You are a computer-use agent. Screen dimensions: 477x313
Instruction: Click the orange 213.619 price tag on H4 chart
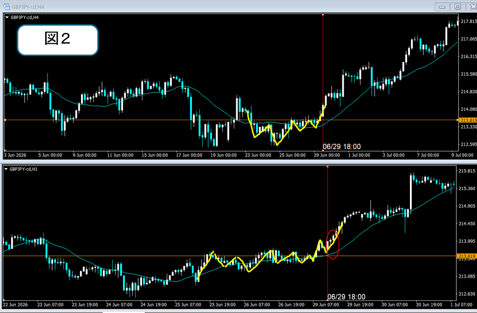468,120
